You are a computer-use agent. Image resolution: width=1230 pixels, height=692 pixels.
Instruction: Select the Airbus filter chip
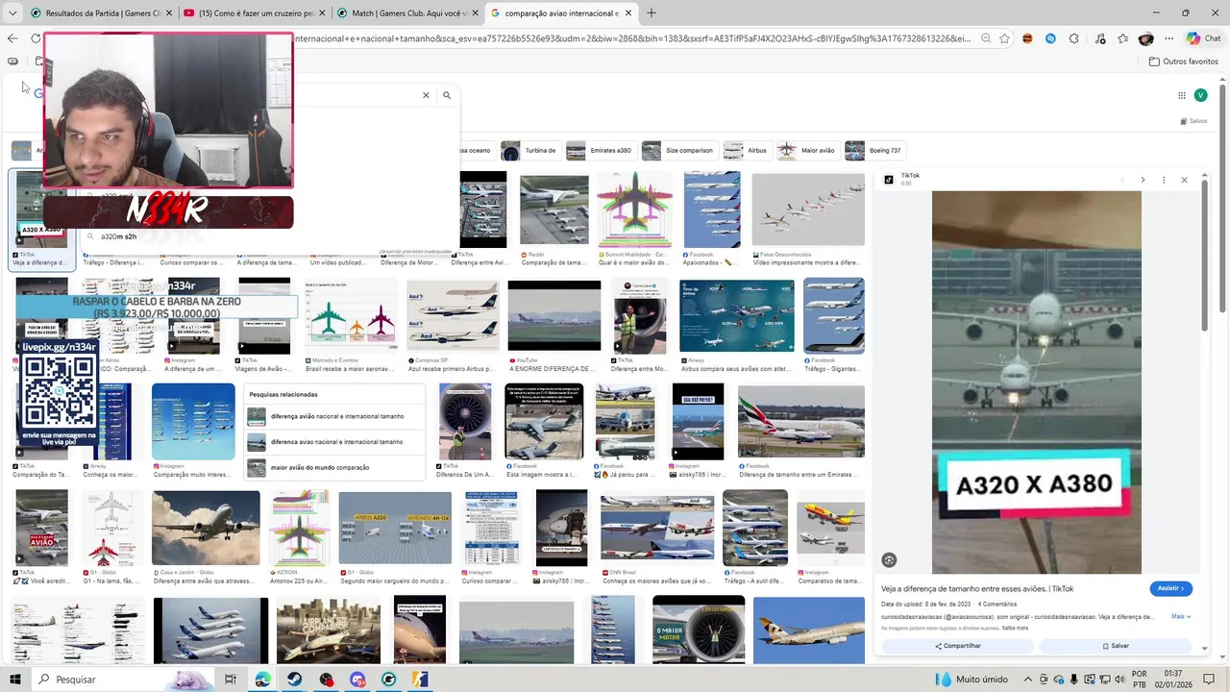[x=747, y=150]
